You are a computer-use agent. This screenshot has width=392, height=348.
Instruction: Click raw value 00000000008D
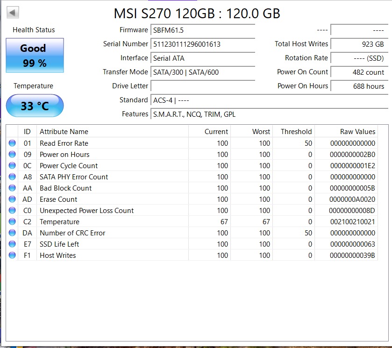tap(352, 211)
